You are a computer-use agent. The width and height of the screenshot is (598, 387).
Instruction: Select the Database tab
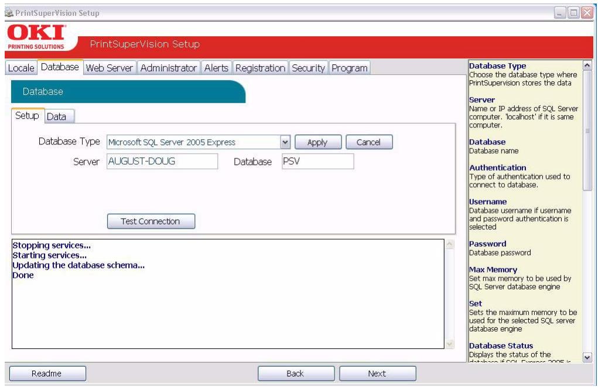tap(60, 67)
